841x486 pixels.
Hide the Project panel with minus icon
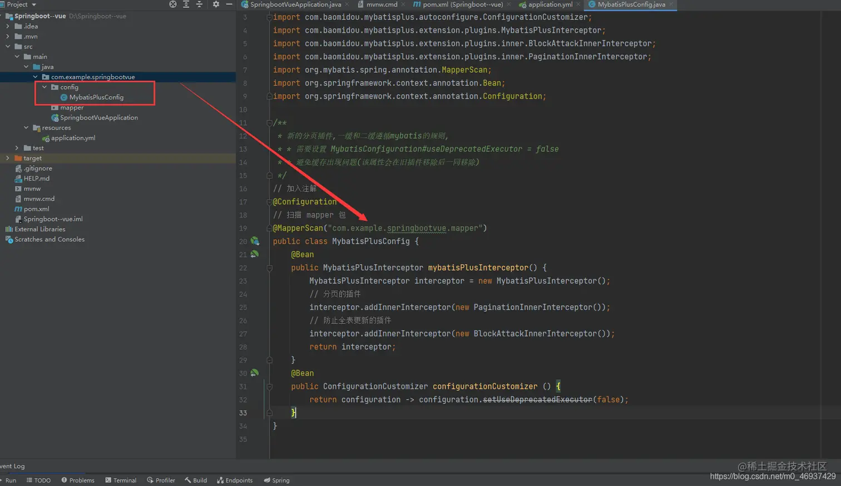pyautogui.click(x=229, y=4)
